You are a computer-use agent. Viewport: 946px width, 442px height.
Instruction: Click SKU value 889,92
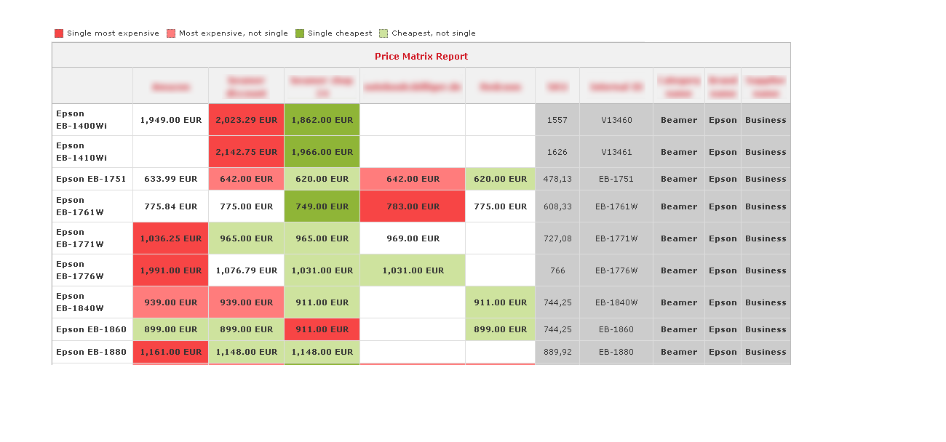pyautogui.click(x=557, y=352)
